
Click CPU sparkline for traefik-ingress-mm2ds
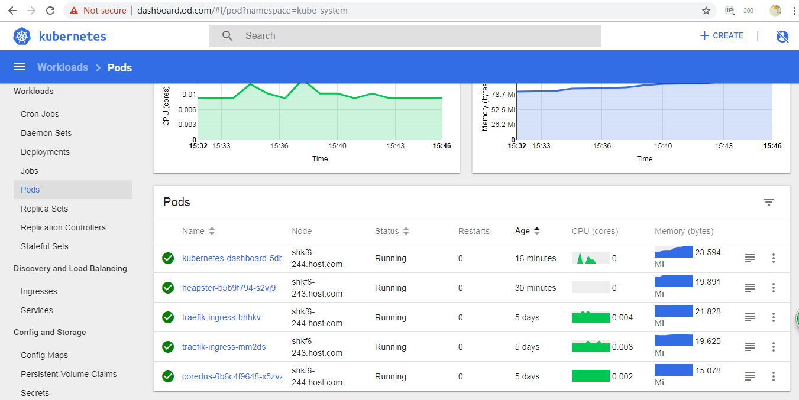point(590,346)
